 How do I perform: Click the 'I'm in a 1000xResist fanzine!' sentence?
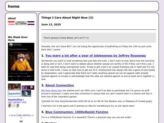(x=86, y=117)
